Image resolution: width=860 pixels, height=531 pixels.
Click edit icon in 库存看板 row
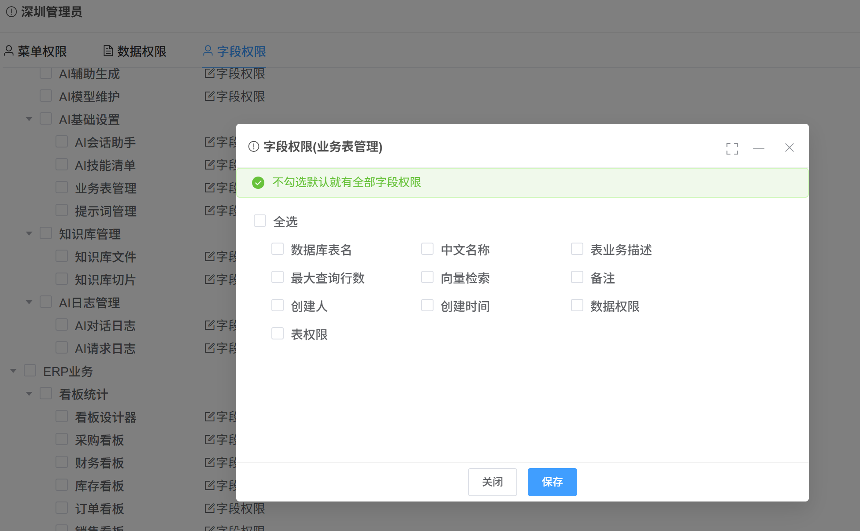coord(210,485)
